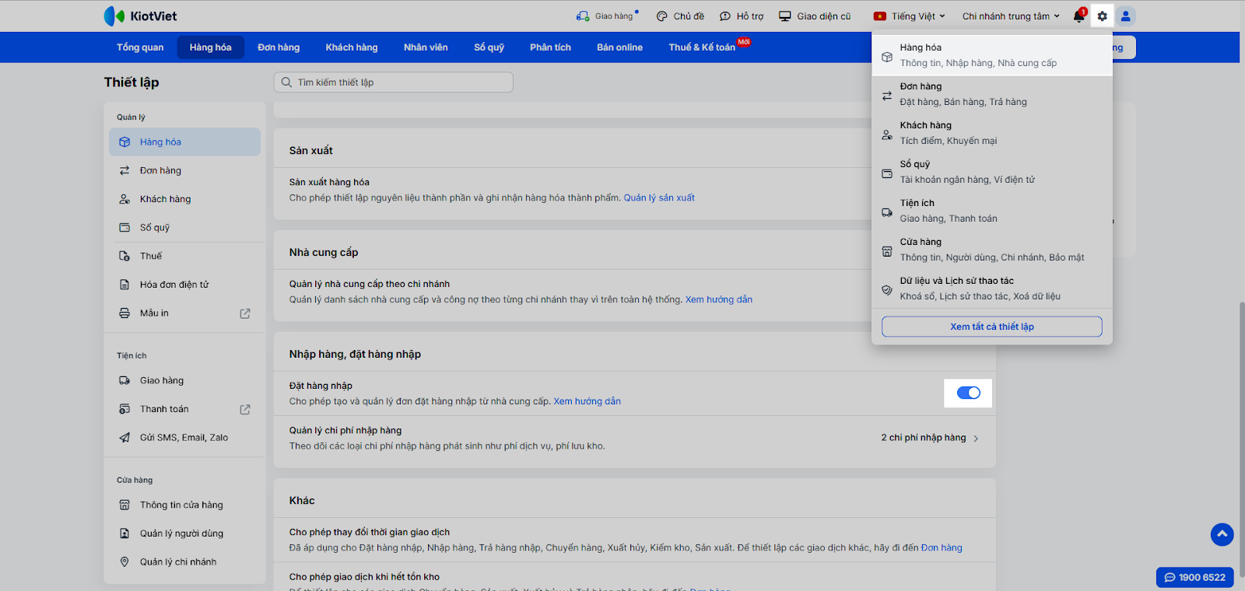Open the Phân tích navigation tab
Viewport: 1245px width, 591px height.
pos(550,47)
